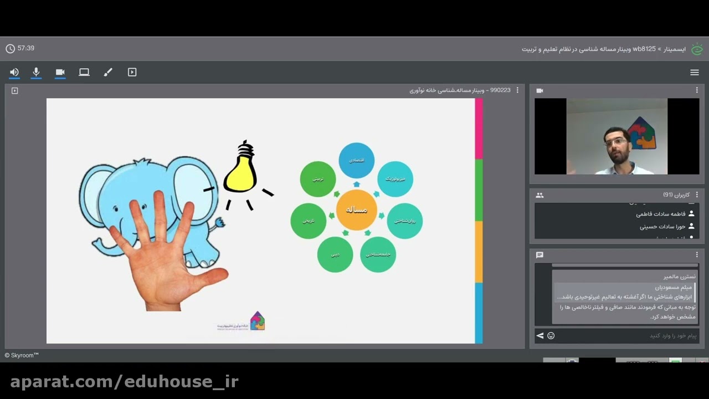Click the chat bubble panel icon
This screenshot has height=399, width=709.
540,255
